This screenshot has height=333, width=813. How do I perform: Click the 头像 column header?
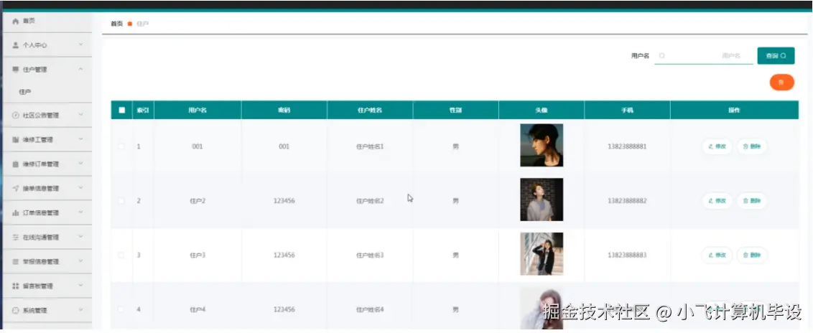pos(542,111)
